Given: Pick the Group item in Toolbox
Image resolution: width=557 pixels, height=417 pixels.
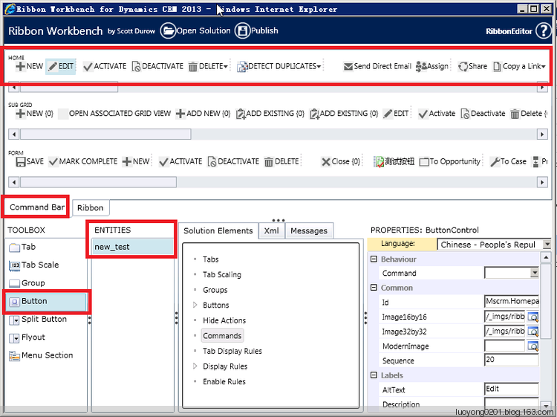Looking at the screenshot, I should pos(27,283).
